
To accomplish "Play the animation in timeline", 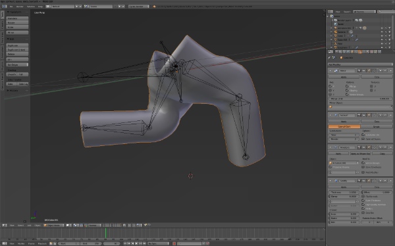I will pyautogui.click(x=136, y=243).
